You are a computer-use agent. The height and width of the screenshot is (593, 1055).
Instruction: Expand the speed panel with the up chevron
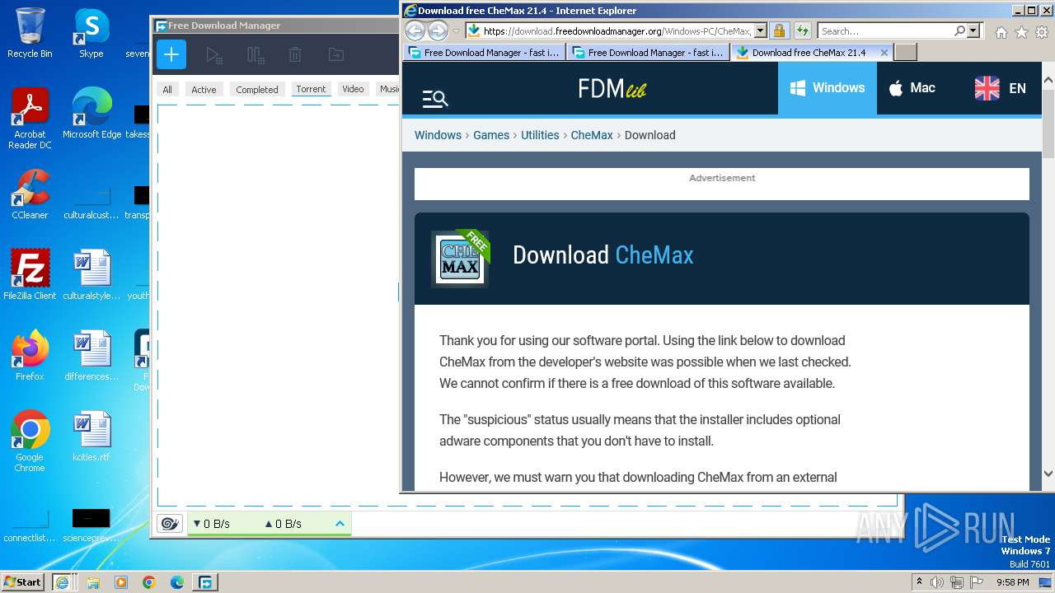coord(340,523)
